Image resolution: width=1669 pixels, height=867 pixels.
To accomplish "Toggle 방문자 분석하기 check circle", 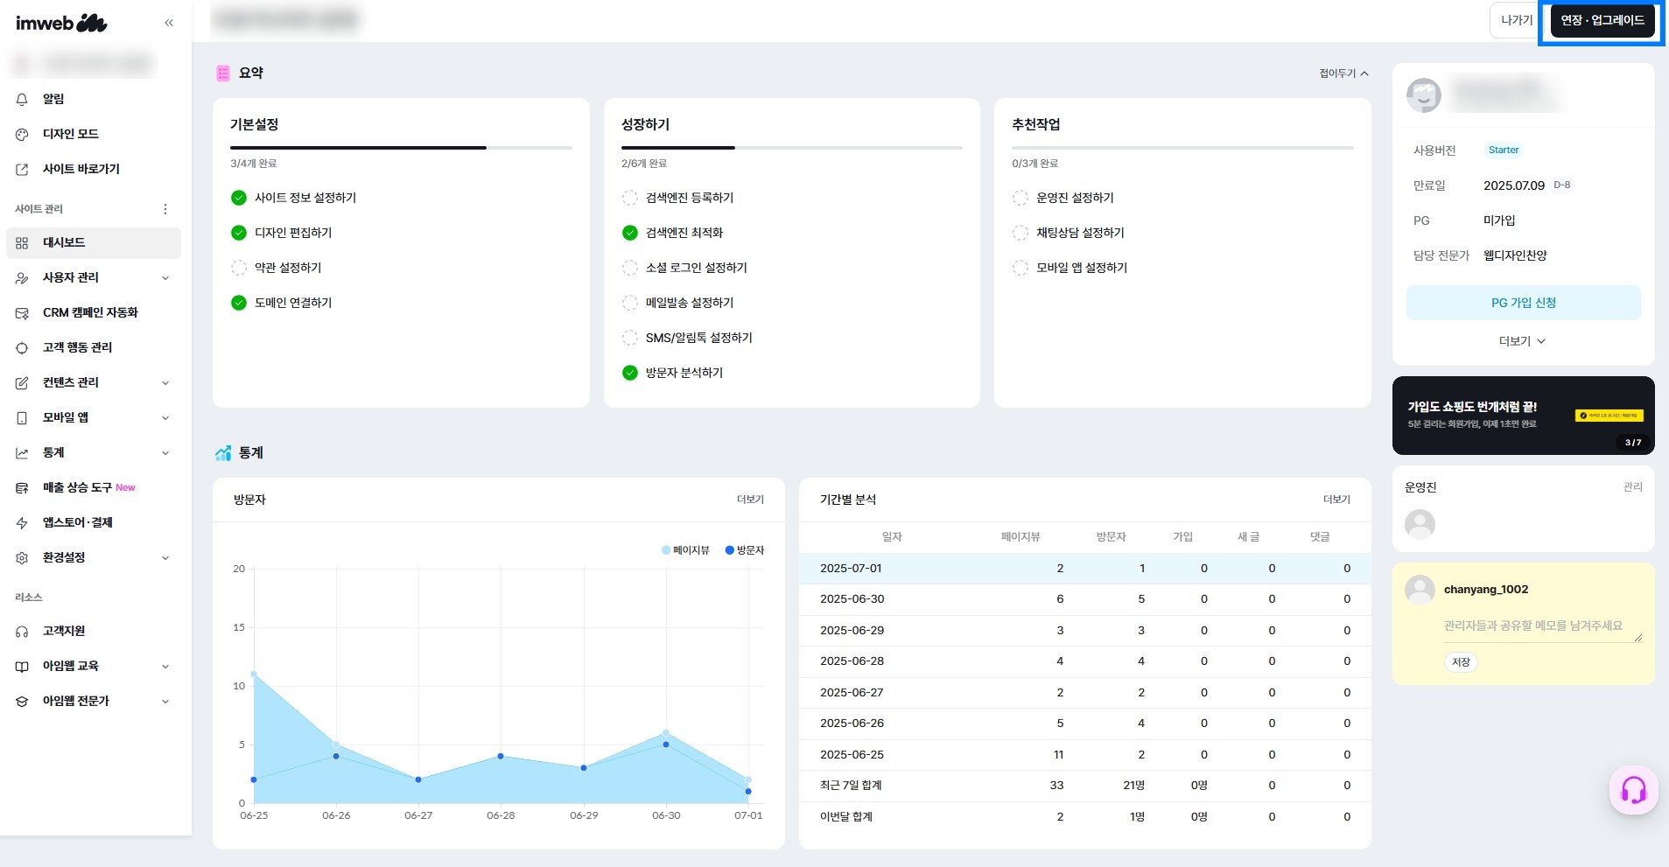I will click(629, 373).
